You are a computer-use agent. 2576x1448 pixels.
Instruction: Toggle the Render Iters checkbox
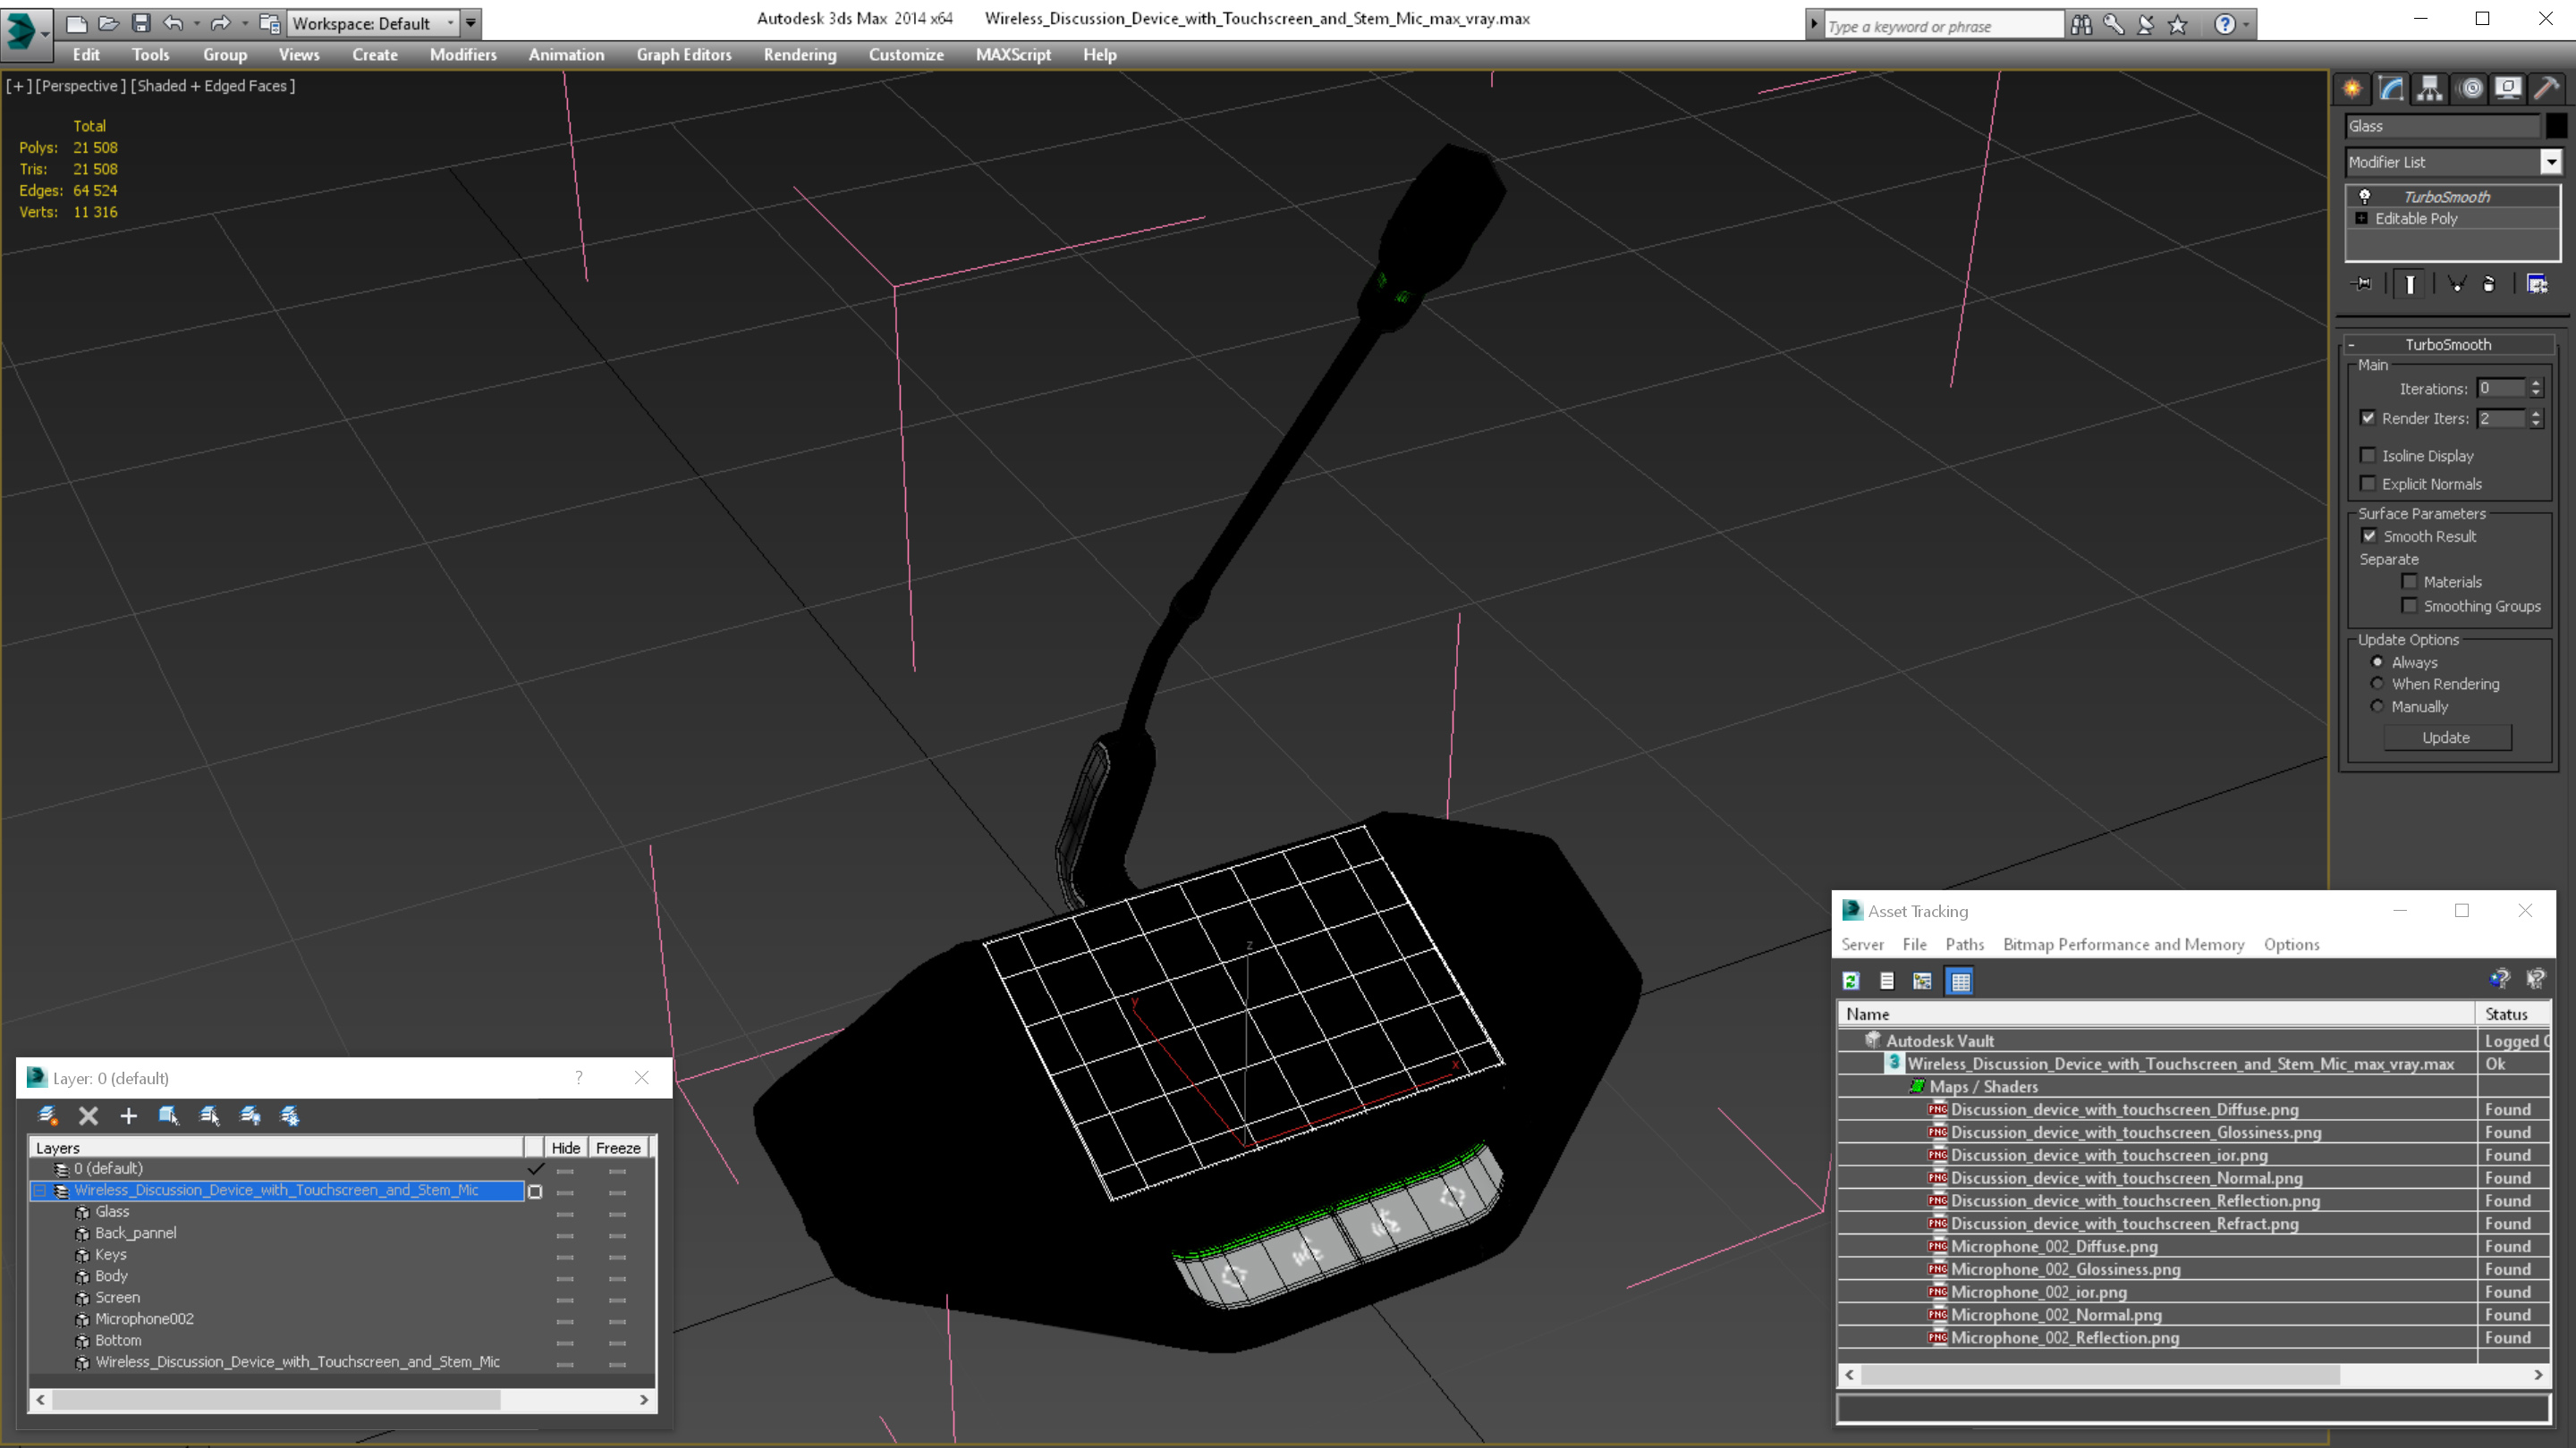(2367, 417)
